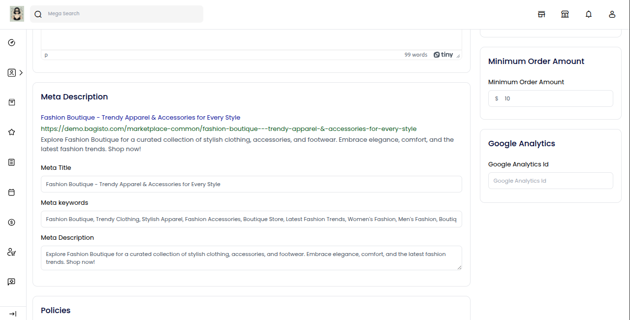Open the marketplace shop icon in top bar
This screenshot has width=630, height=320.
pyautogui.click(x=565, y=14)
